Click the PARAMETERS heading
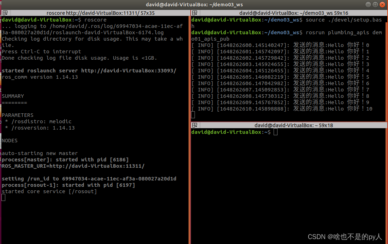Viewport: 388px width, 244px height. pos(18,115)
